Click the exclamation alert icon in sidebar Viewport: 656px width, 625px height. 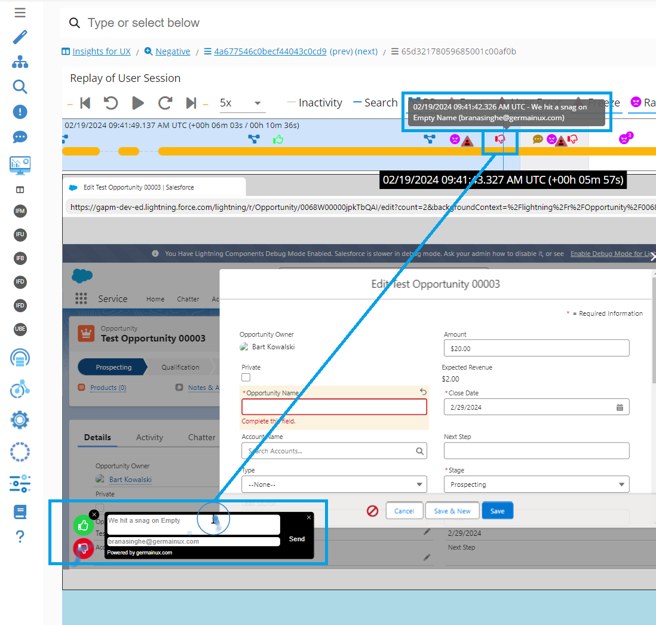coord(20,112)
